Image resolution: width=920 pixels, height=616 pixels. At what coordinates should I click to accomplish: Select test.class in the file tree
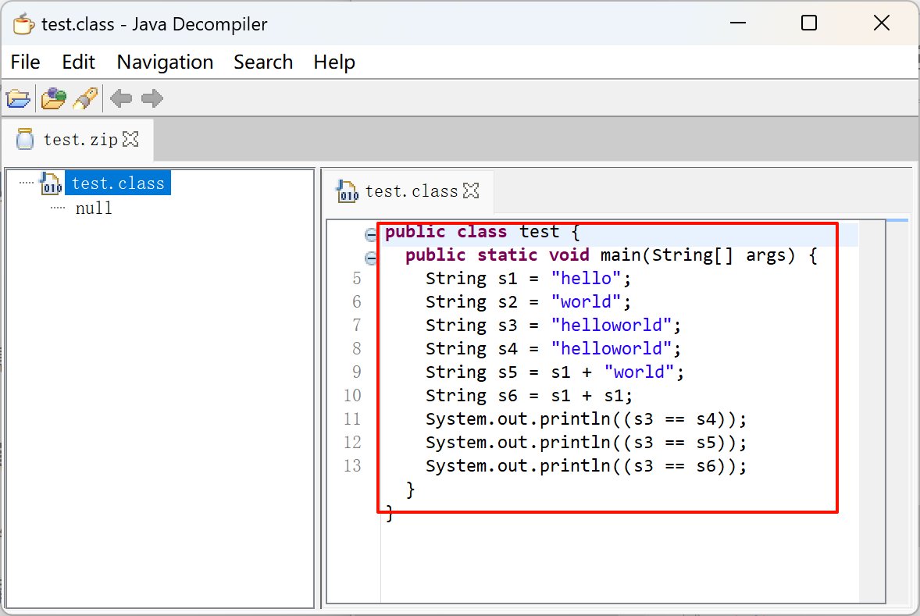pos(118,183)
